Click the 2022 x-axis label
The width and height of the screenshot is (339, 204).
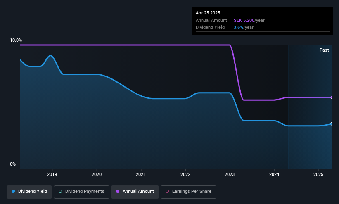tap(185, 174)
